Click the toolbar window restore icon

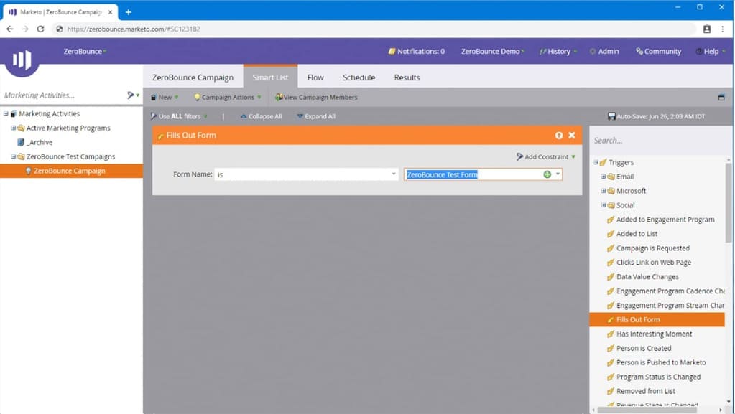[x=721, y=98]
